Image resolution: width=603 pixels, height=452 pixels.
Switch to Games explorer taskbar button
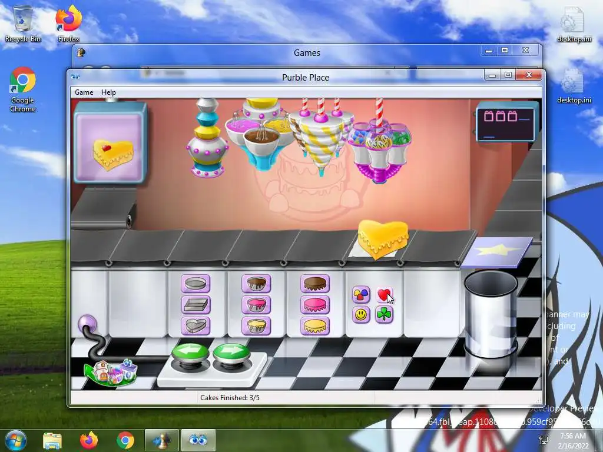[161, 440]
